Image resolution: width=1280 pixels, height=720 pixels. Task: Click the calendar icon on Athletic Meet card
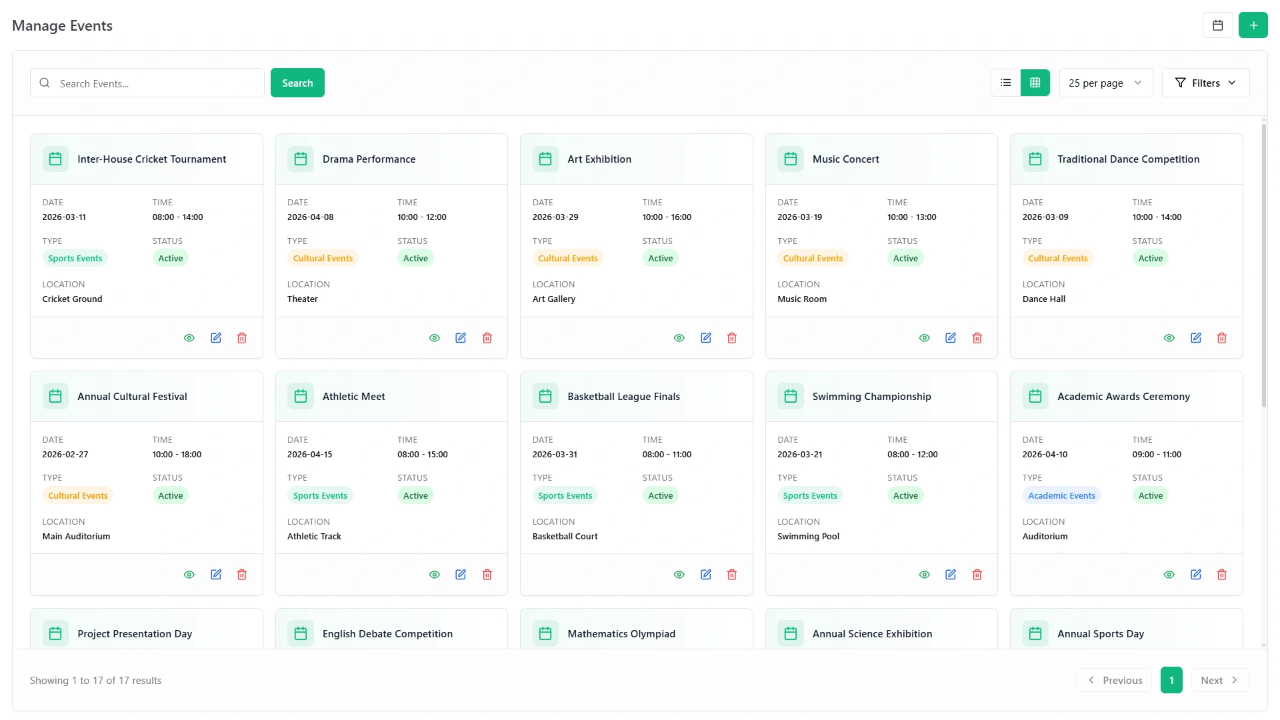pyautogui.click(x=301, y=397)
